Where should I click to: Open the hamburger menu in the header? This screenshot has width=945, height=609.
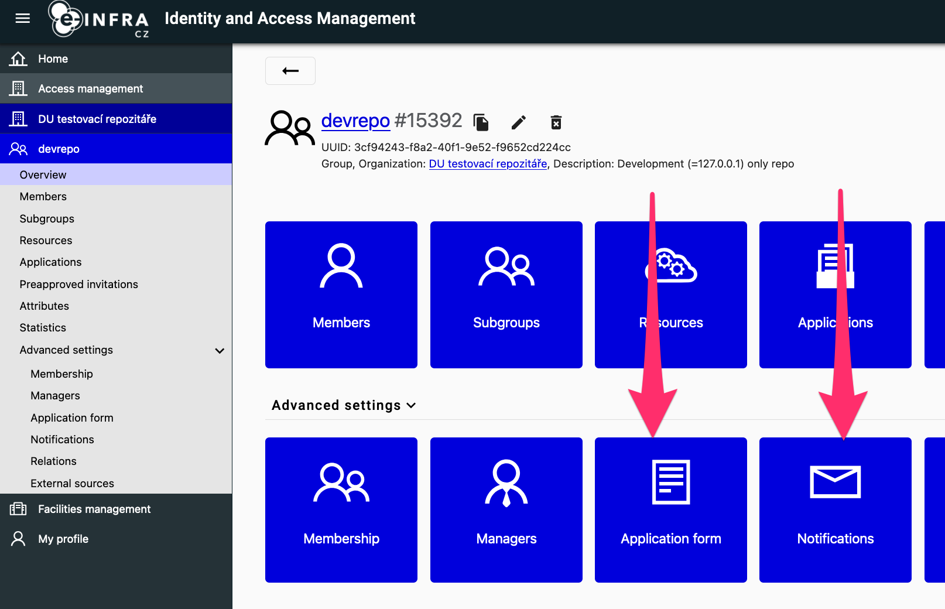(x=22, y=19)
